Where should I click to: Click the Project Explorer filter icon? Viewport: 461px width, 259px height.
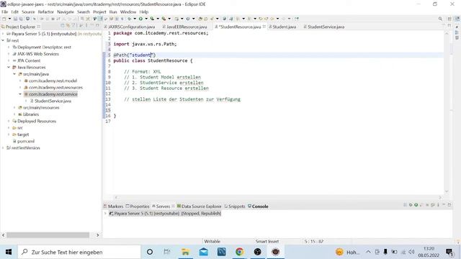73,26
